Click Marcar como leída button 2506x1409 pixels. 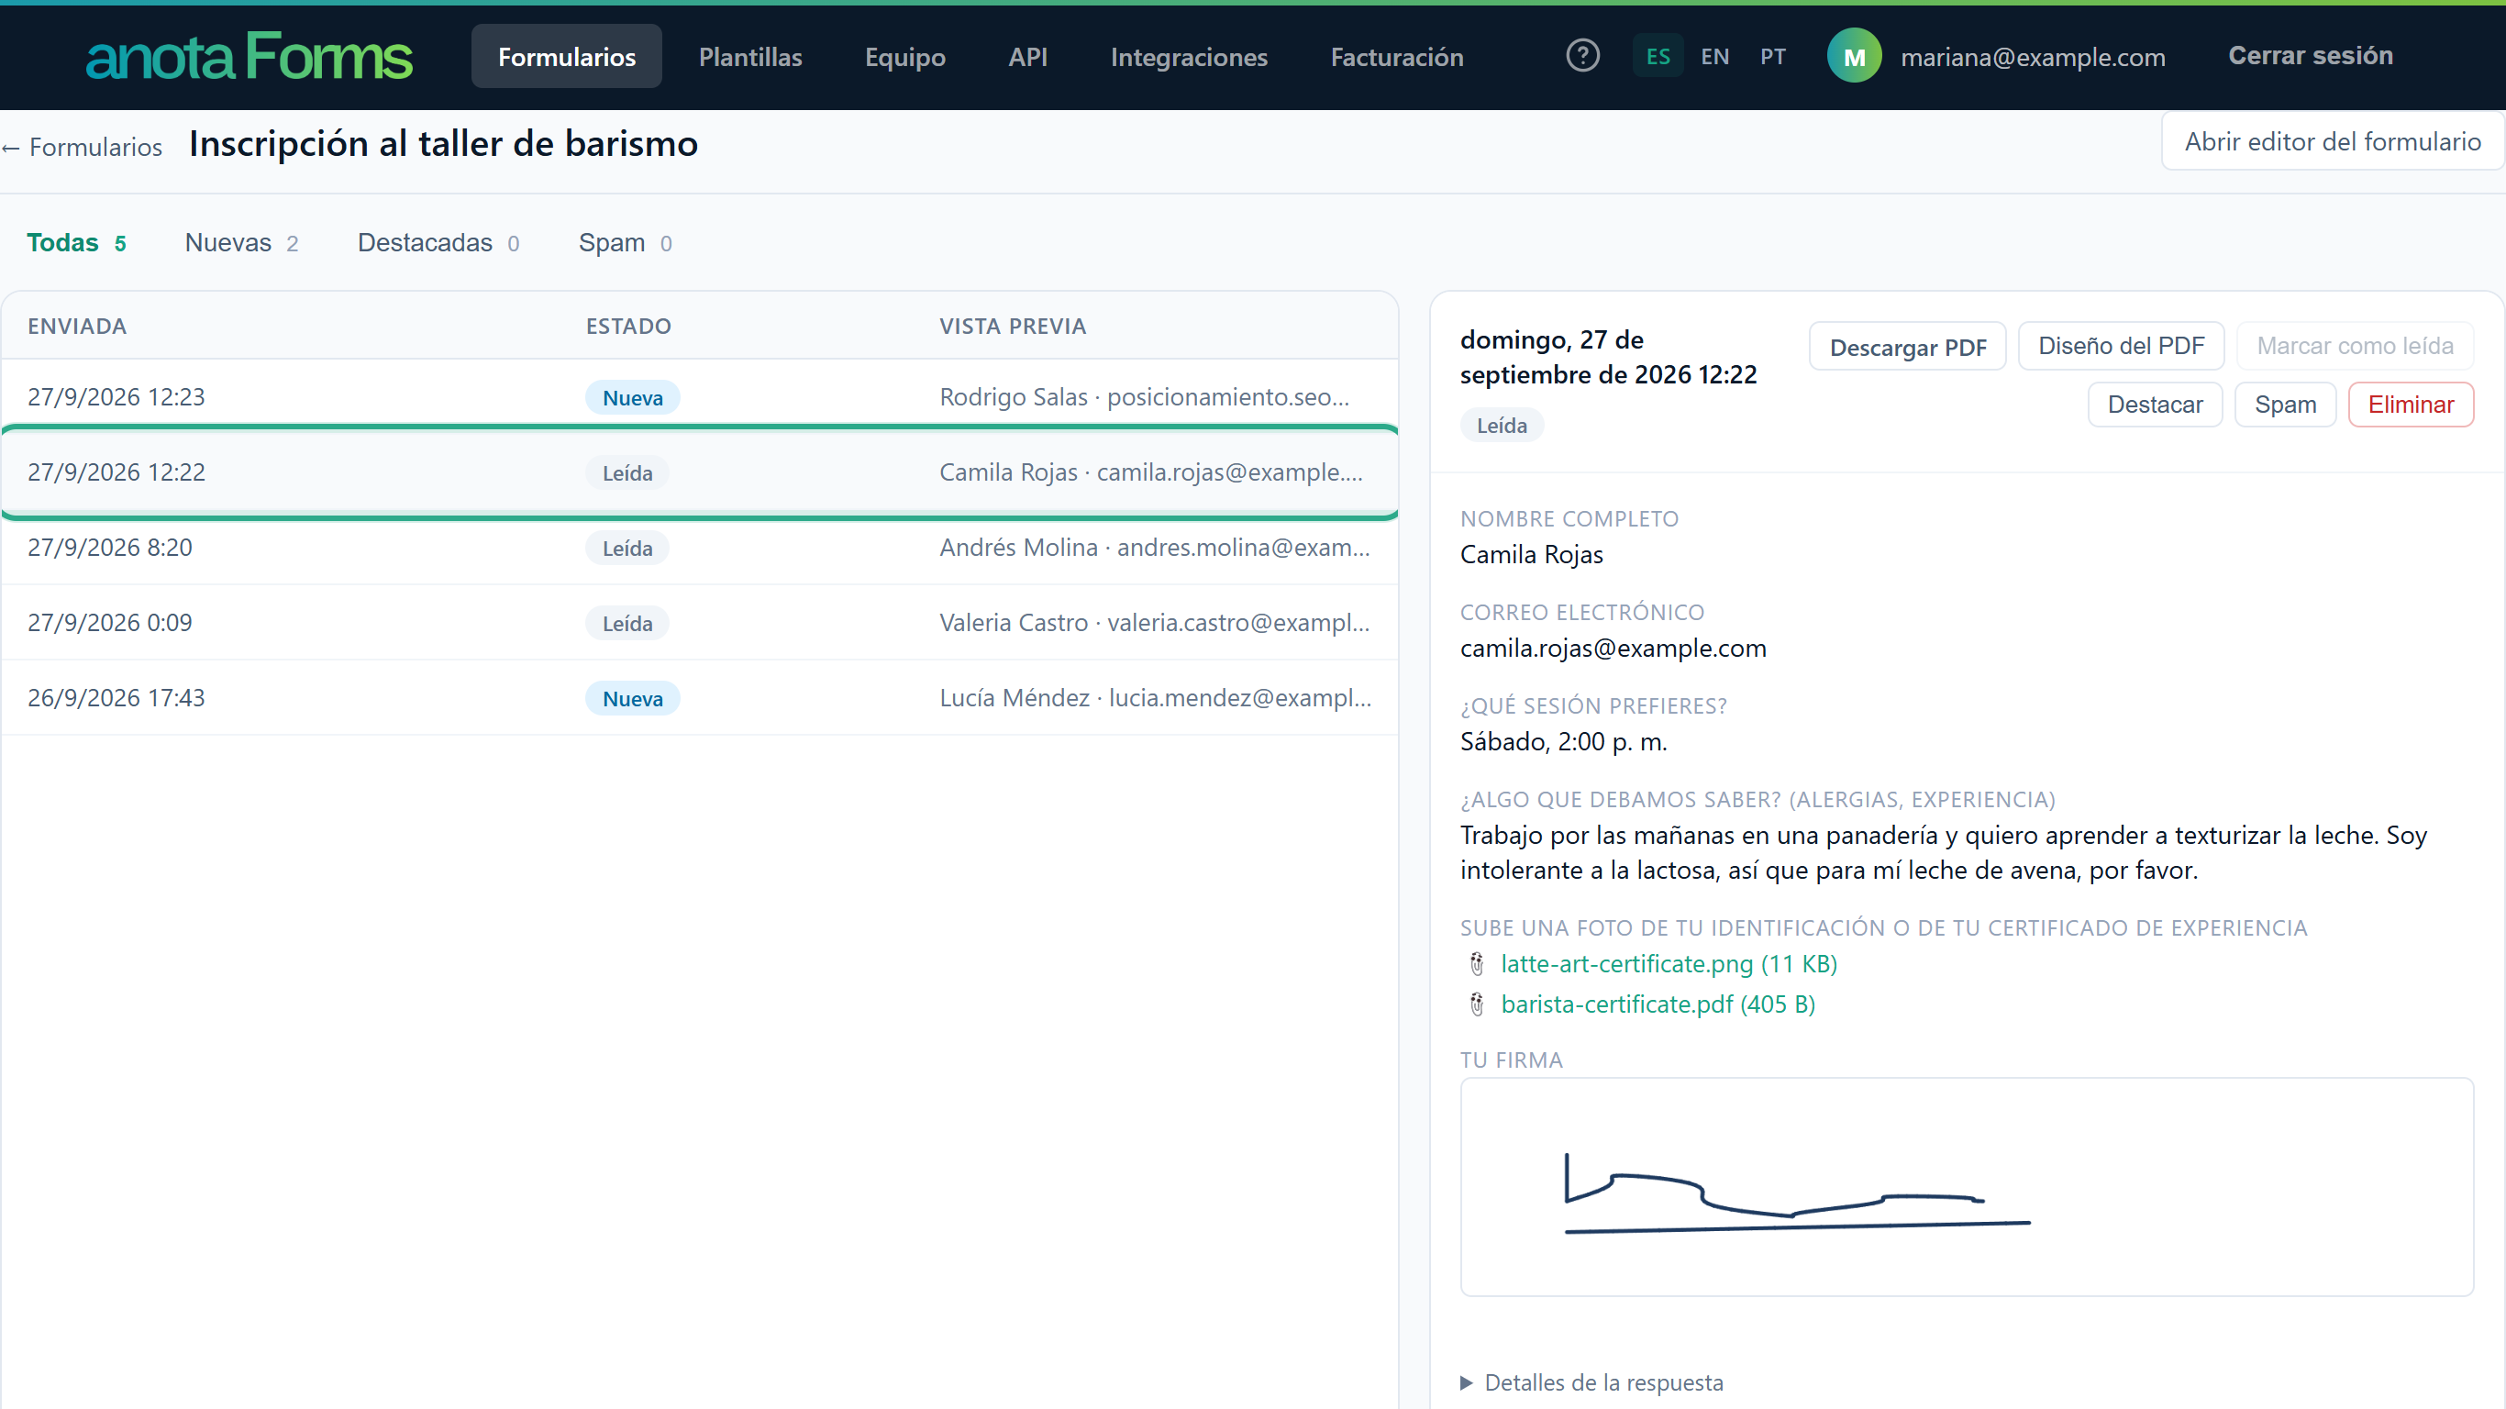coord(2355,347)
